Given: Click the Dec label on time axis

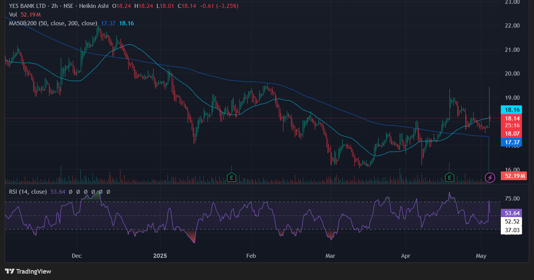Looking at the screenshot, I should (77, 256).
